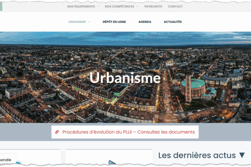
Task: Switch to the Actualités tab
Action: [173, 22]
